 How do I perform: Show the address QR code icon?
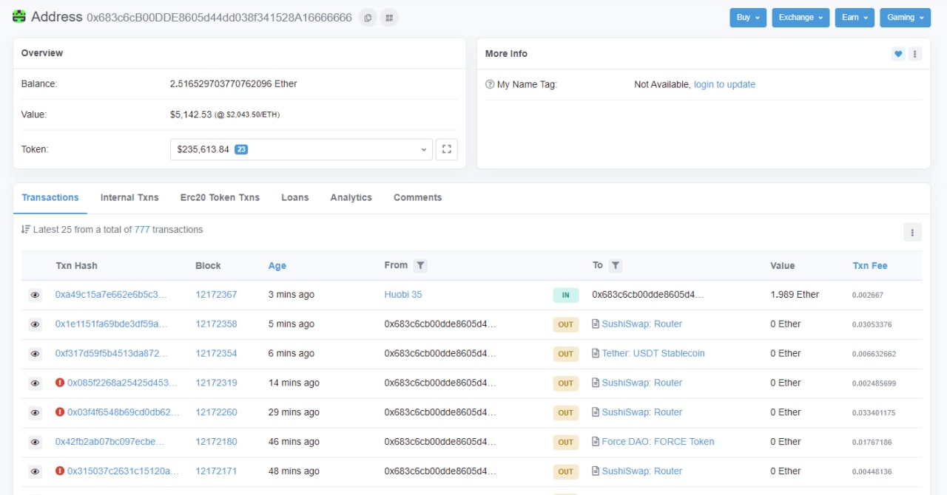pyautogui.click(x=389, y=17)
